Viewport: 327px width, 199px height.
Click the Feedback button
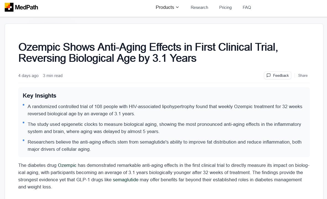tap(277, 75)
